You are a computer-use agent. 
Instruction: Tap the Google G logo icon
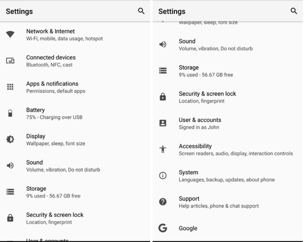[162, 228]
